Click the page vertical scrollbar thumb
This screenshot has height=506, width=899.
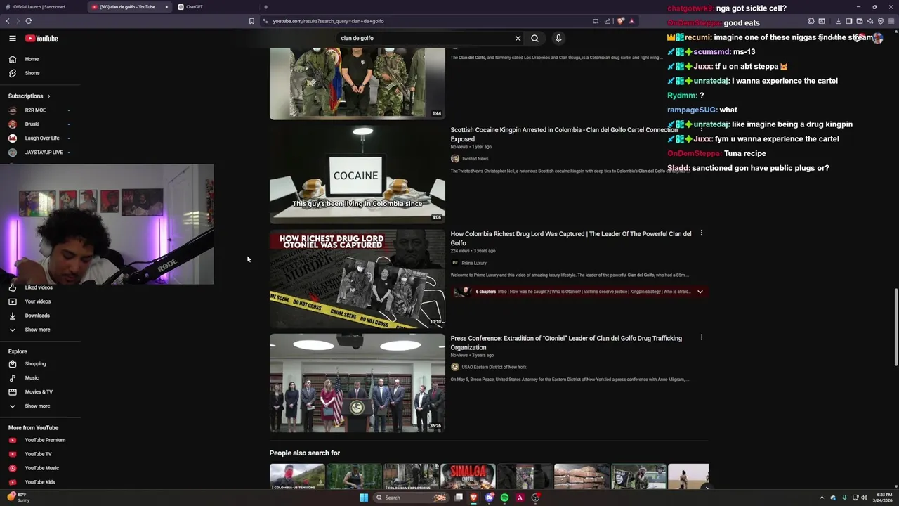pyautogui.click(x=895, y=327)
